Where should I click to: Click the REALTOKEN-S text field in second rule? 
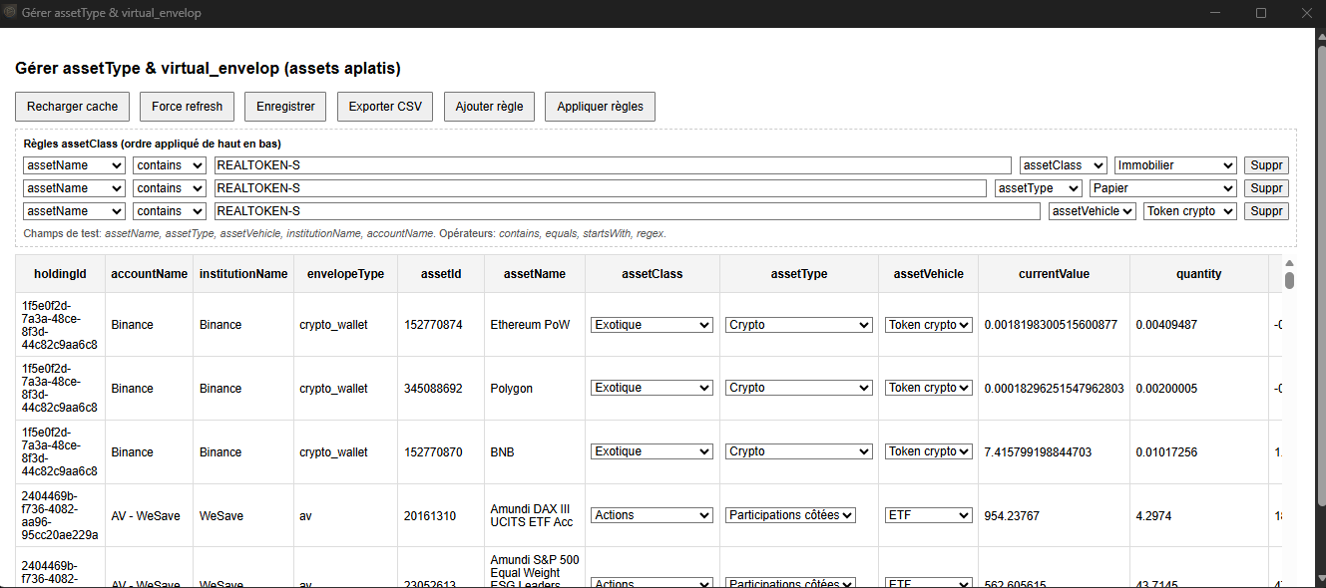(599, 188)
